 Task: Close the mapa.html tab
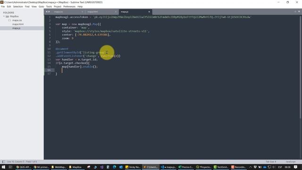[x=116, y=12]
